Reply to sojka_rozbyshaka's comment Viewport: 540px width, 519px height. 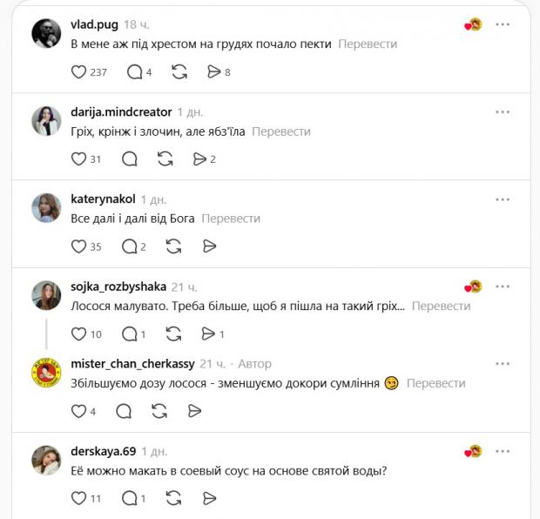coord(130,334)
